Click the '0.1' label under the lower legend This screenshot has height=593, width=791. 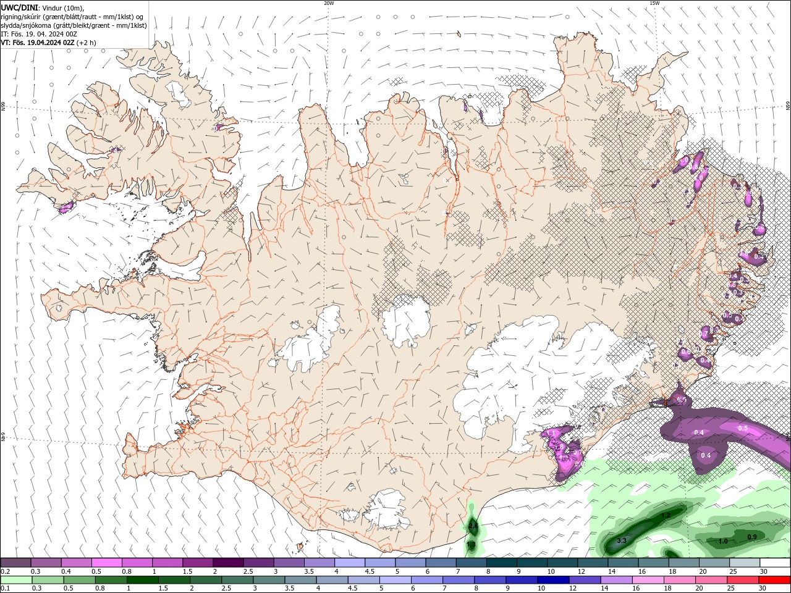coord(6,588)
